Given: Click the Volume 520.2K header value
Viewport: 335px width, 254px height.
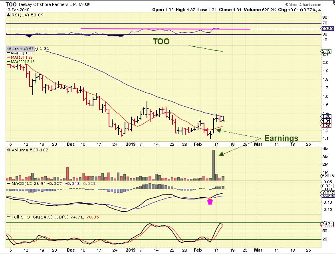Looking at the screenshot, I should [x=260, y=10].
